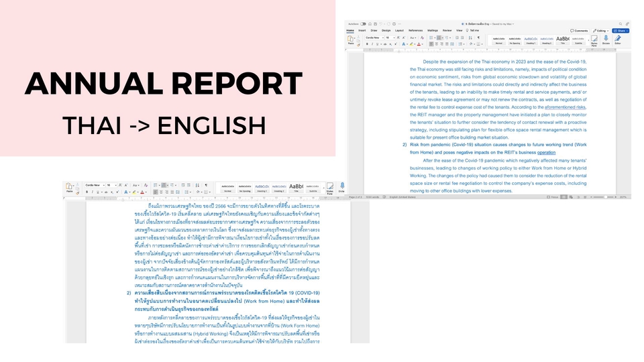Click center align icon in English window
The image size is (644, 362).
tap(436, 44)
